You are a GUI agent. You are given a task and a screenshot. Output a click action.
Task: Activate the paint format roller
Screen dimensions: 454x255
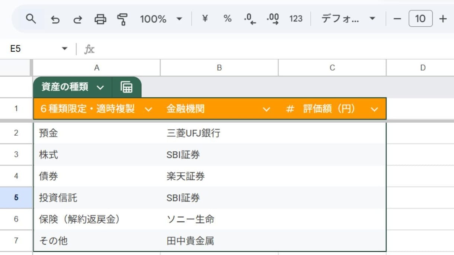pos(122,19)
